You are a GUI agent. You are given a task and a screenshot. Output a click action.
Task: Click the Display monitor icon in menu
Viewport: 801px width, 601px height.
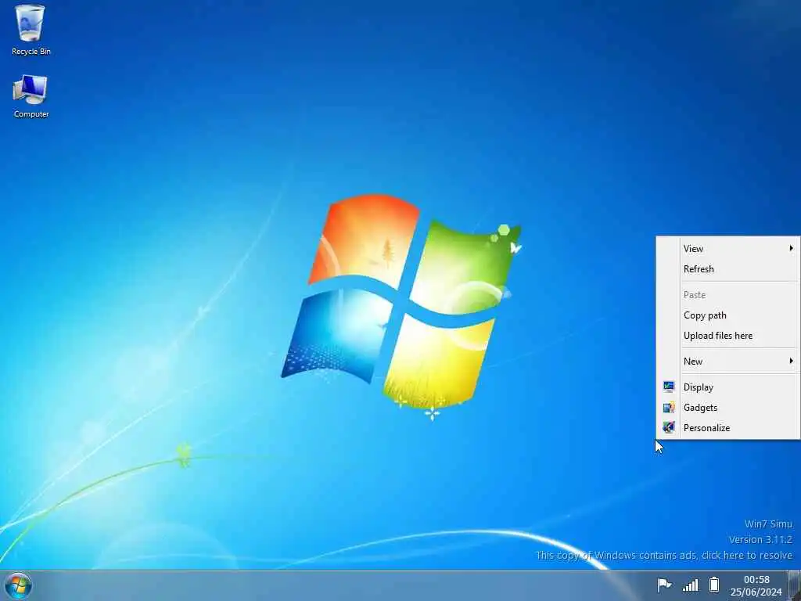click(669, 387)
